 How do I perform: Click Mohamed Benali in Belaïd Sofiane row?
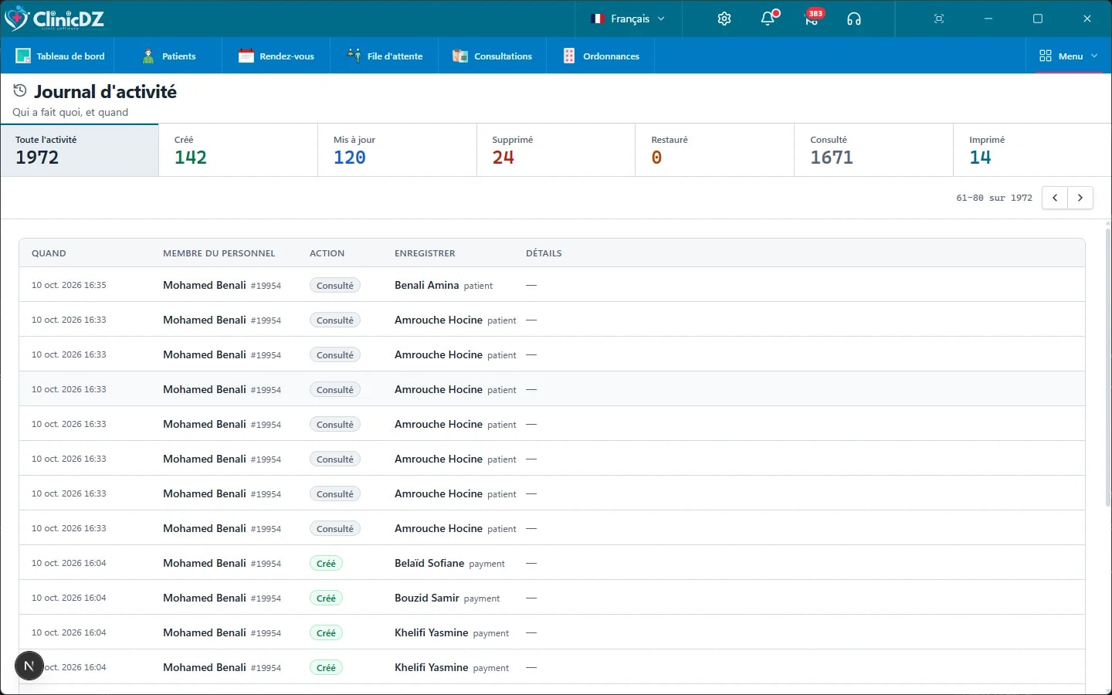coord(205,563)
